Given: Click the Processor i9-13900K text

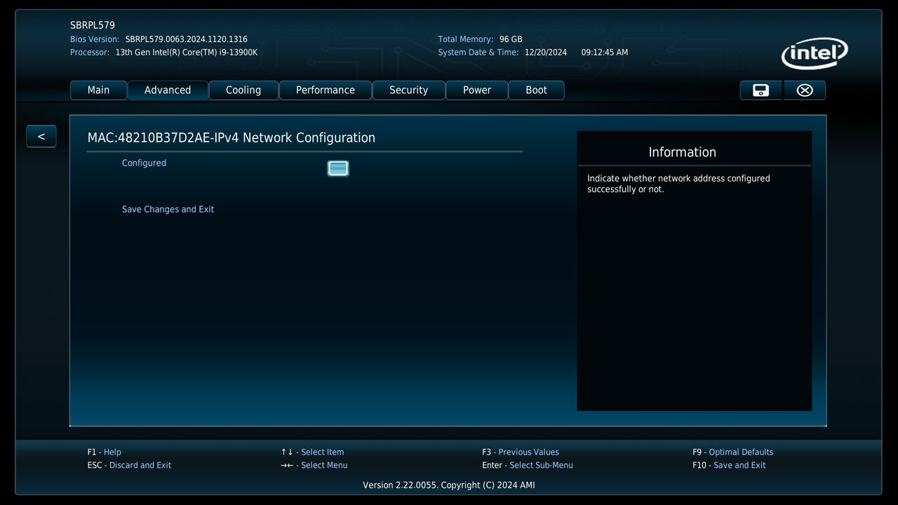Looking at the screenshot, I should click(x=187, y=53).
